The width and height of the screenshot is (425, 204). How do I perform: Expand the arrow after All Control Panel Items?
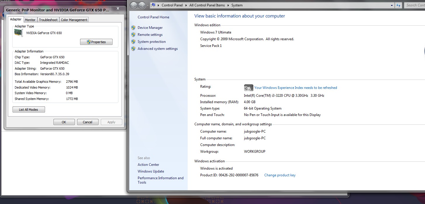[x=228, y=5]
